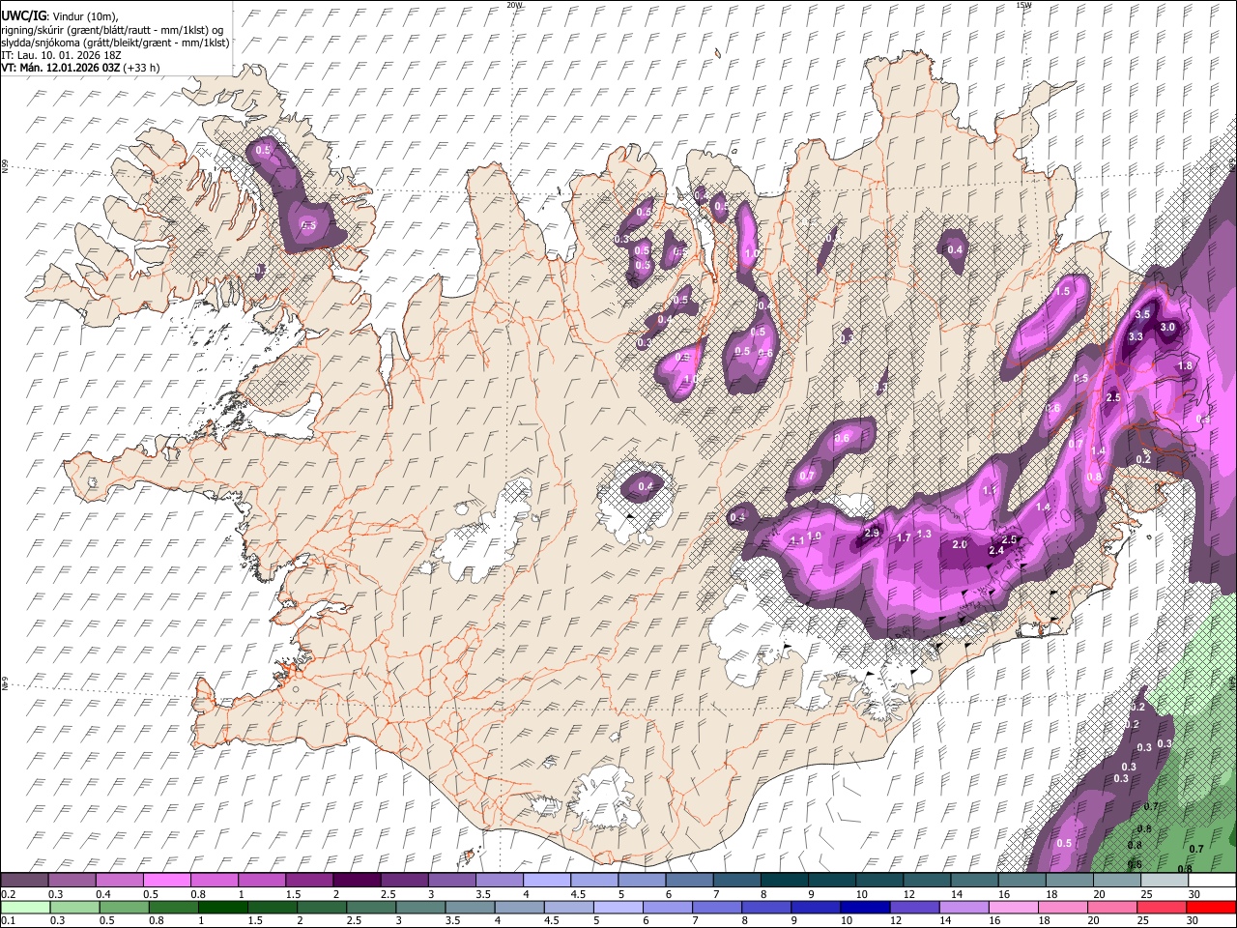Click the 3.5 snowfall value on the map

pyautogui.click(x=1142, y=314)
